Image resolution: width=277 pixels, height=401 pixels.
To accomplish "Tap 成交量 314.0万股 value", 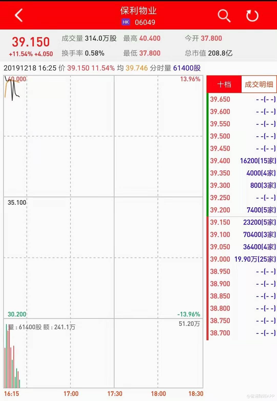I will click(x=101, y=38).
